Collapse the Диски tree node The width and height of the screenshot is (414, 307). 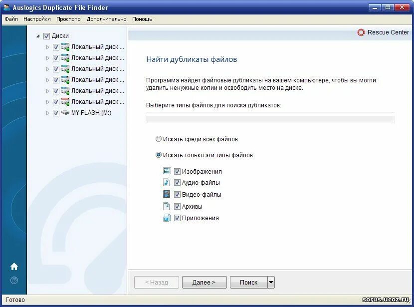click(x=38, y=36)
